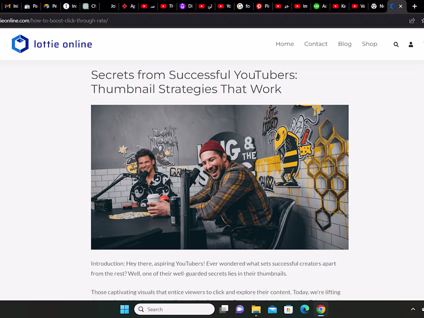
Task: Open a new browser tab
Action: (x=414, y=6)
